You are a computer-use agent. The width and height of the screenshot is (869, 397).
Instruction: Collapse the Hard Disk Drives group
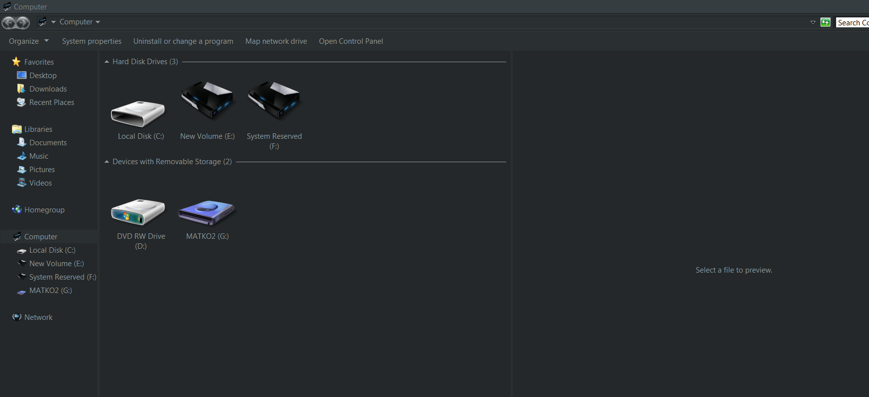point(107,62)
